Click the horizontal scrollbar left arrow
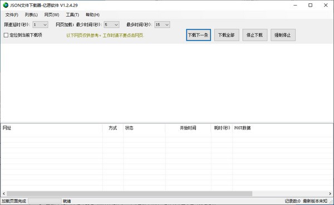This screenshot has width=334, height=205. click(x=4, y=193)
